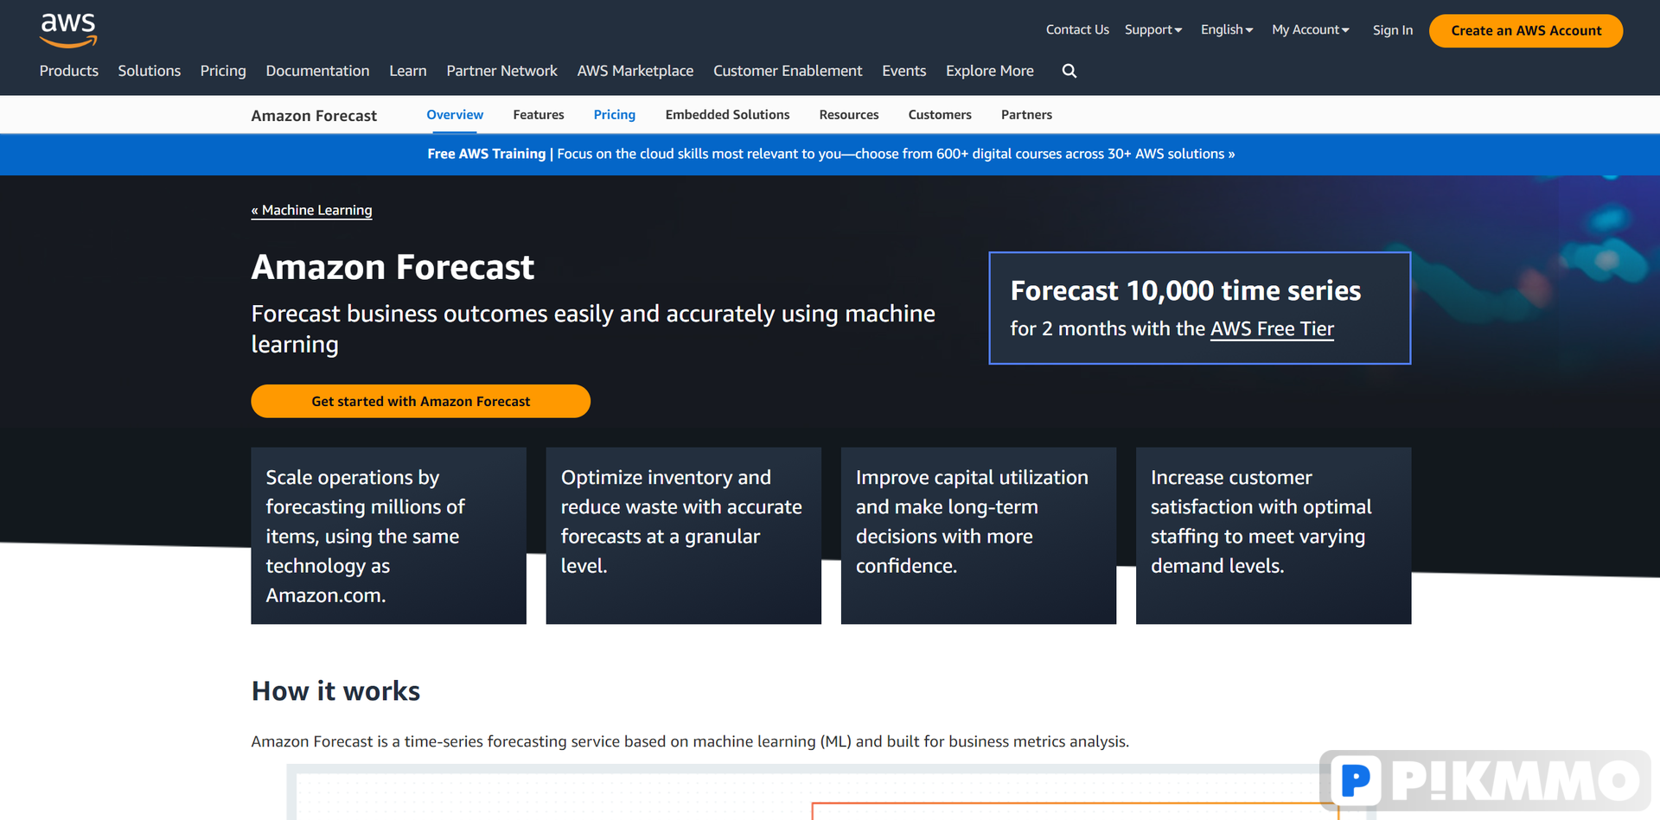
Task: Click the AWS logo
Action: 68,31
